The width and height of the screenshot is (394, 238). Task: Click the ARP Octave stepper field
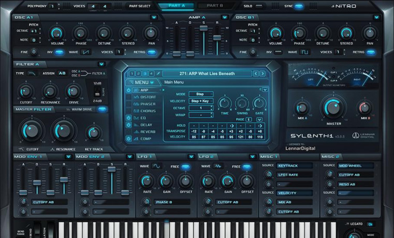201,108
